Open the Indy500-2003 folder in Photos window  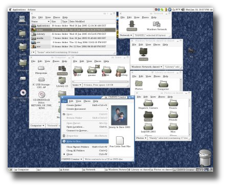point(148,128)
